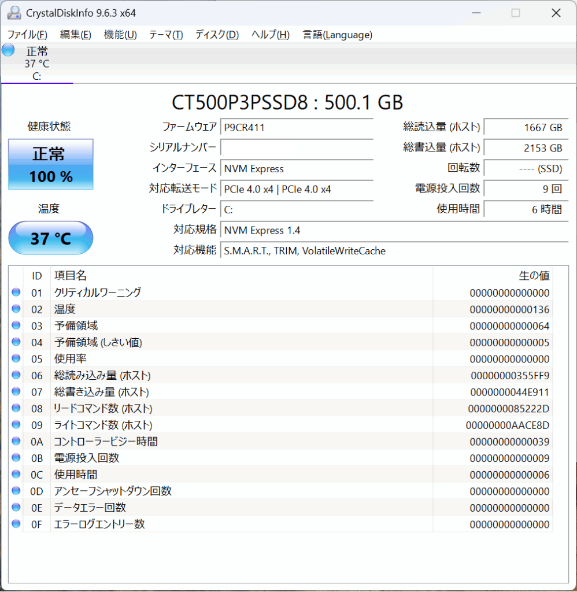The width and height of the screenshot is (577, 592).
Task: Click the 対応機能 field with S.M.A.R.T., TRIM
Action: pyautogui.click(x=394, y=251)
